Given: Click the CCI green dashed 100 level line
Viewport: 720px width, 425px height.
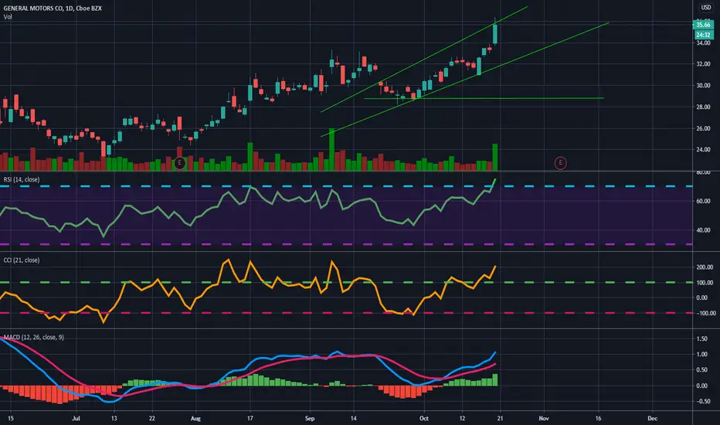Looking at the screenshot, I should [346, 282].
